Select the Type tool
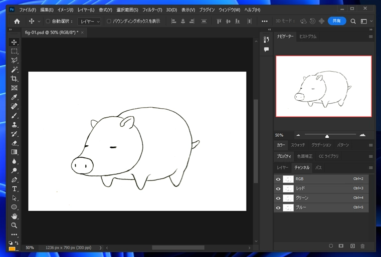 coord(14,189)
